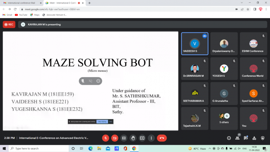Image resolution: width=270 pixels, height=152 pixels.
Task: Toggle closed captions button
Action: (x=124, y=138)
